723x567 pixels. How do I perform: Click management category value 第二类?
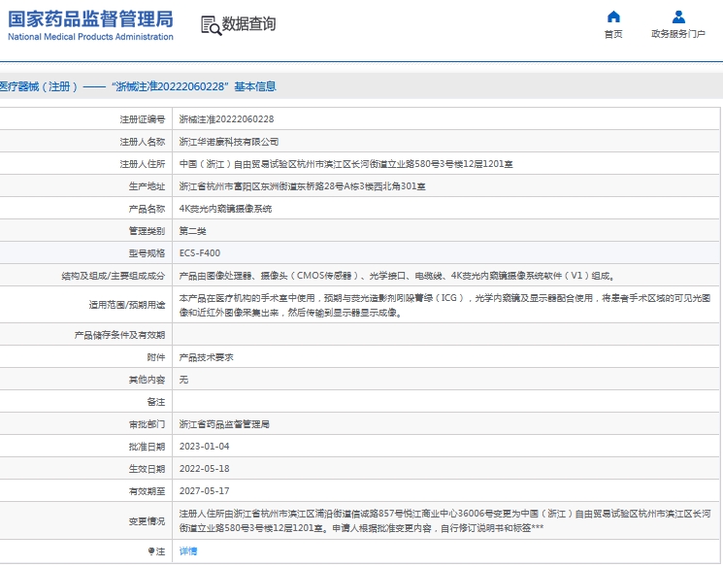point(193,231)
